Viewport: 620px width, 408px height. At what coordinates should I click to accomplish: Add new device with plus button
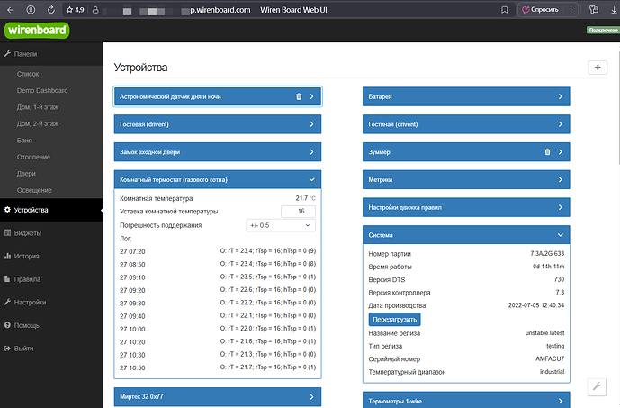[x=598, y=68]
